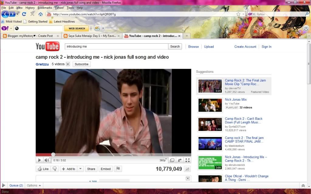Open Camp Rock 2 Can't Back Down thumbnail
Screen dimensions: 311x194
tap(210, 124)
